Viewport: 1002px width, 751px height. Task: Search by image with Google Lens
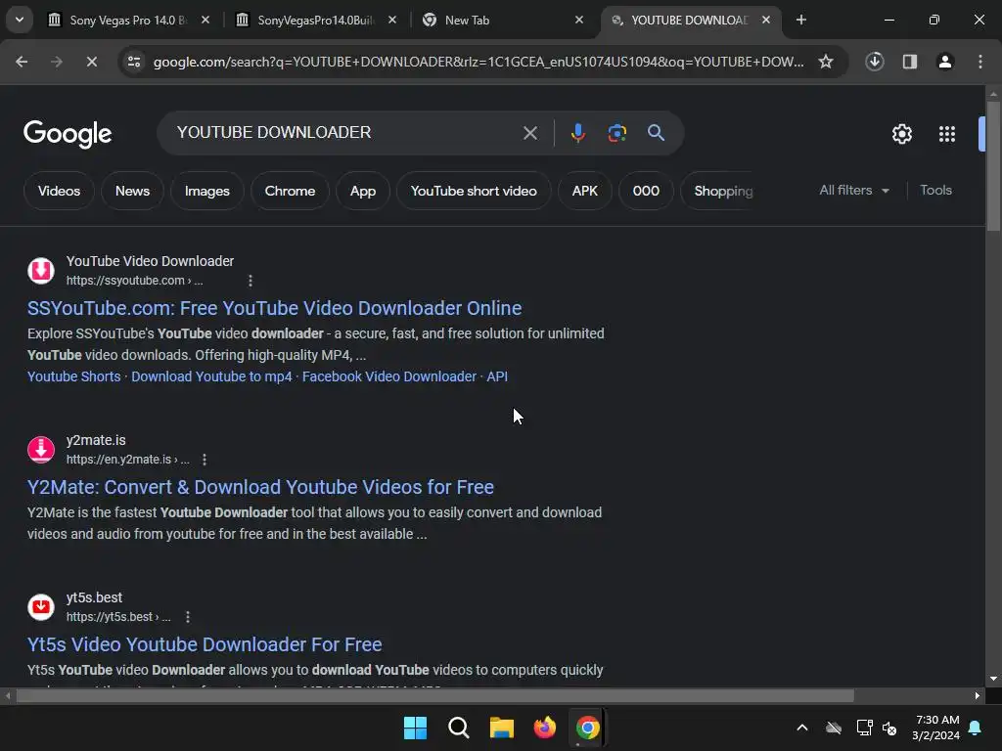[x=616, y=133]
